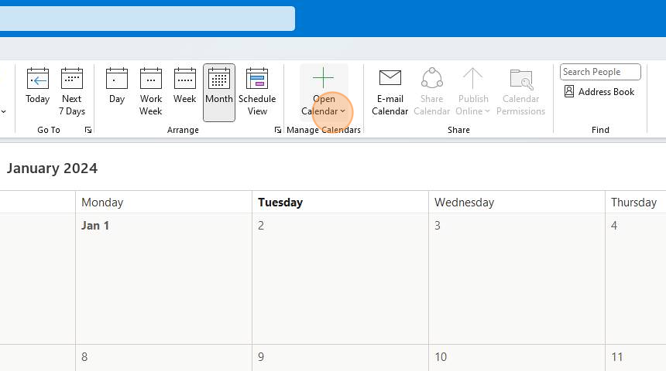This screenshot has height=371, width=666.
Task: Select January 11 date cell
Action: tap(636, 358)
